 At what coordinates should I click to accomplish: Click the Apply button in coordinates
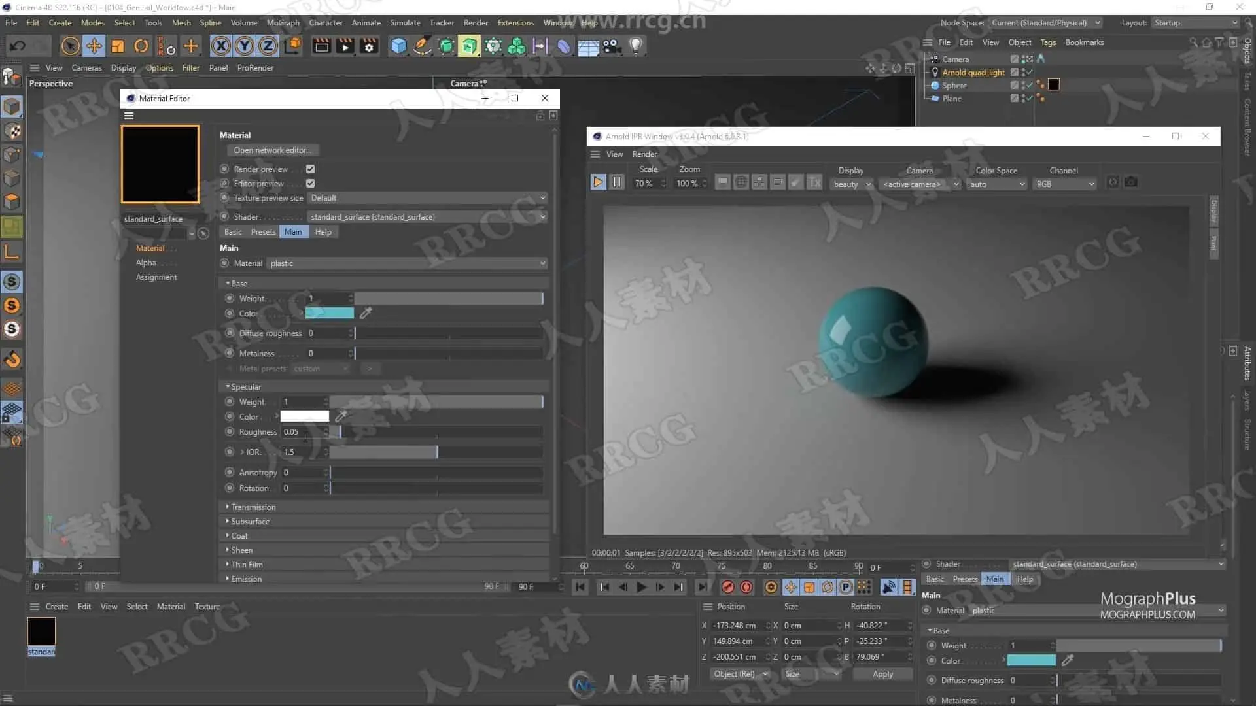click(882, 674)
